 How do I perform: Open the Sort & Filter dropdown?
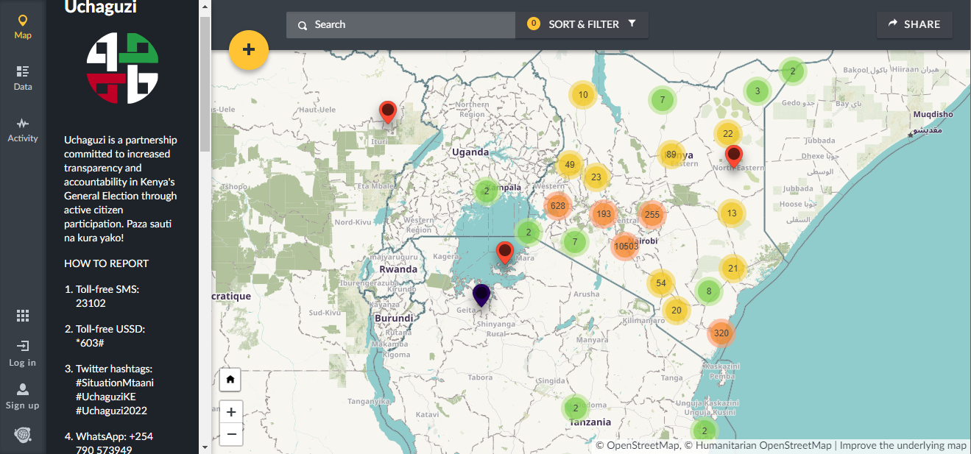(582, 24)
